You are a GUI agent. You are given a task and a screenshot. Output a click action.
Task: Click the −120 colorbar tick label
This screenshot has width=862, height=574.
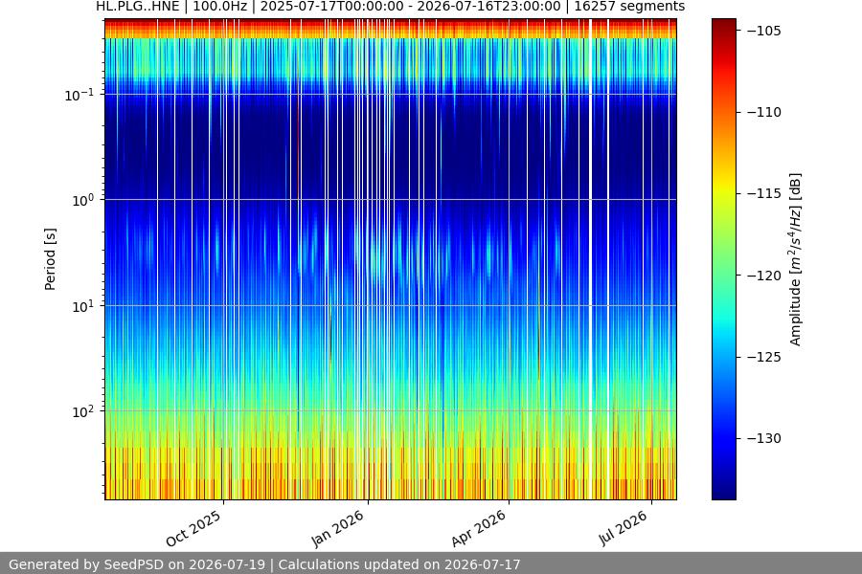(x=763, y=276)
